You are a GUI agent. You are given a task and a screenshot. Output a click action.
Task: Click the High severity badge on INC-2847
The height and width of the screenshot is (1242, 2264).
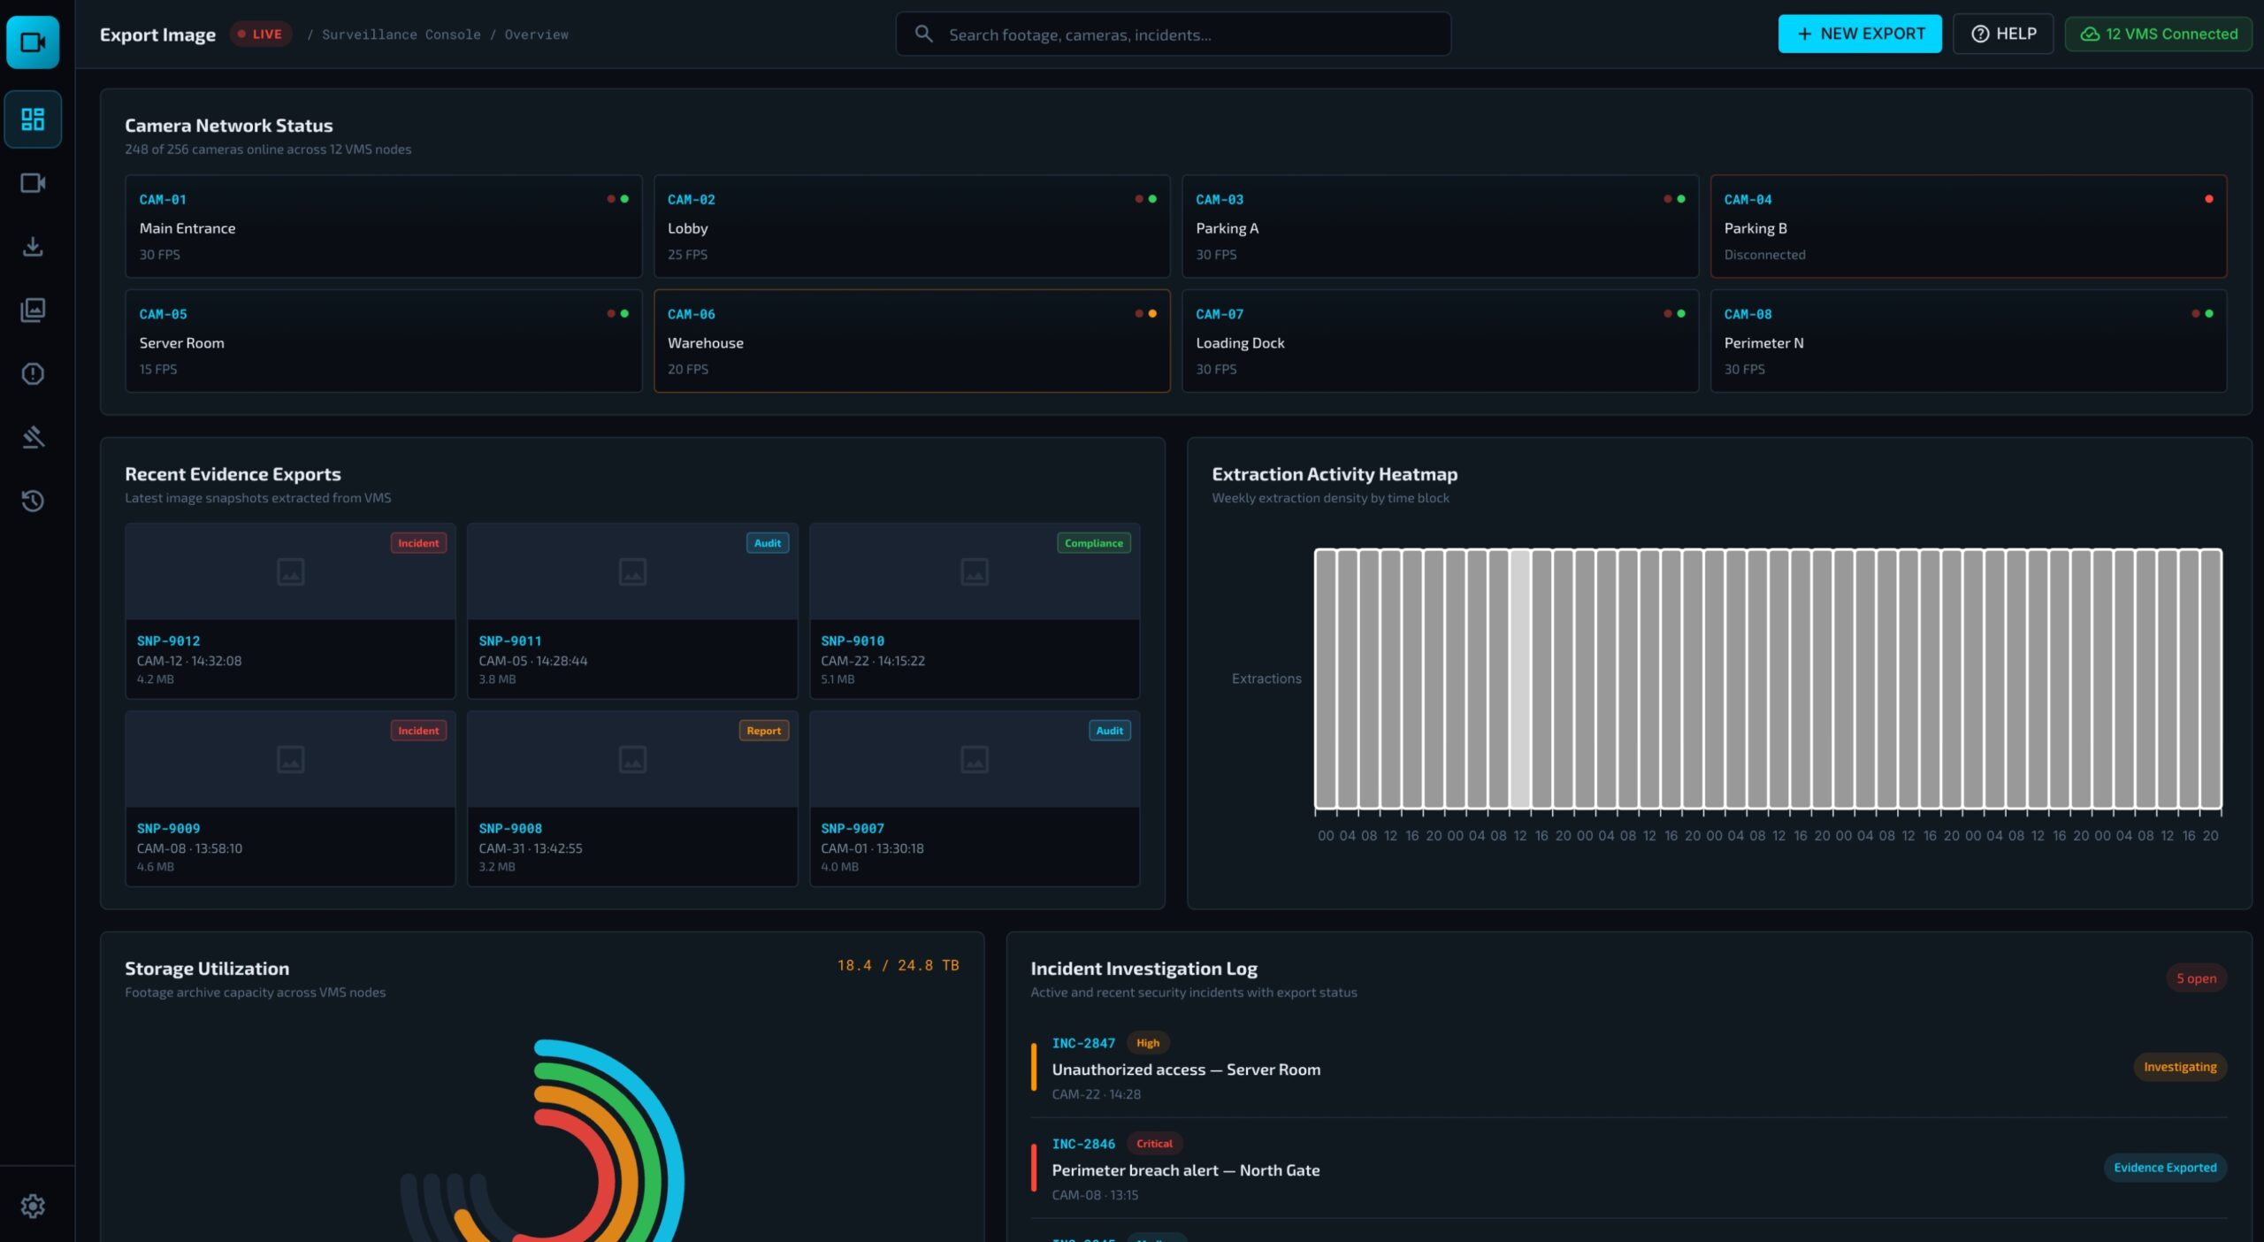click(1148, 1043)
